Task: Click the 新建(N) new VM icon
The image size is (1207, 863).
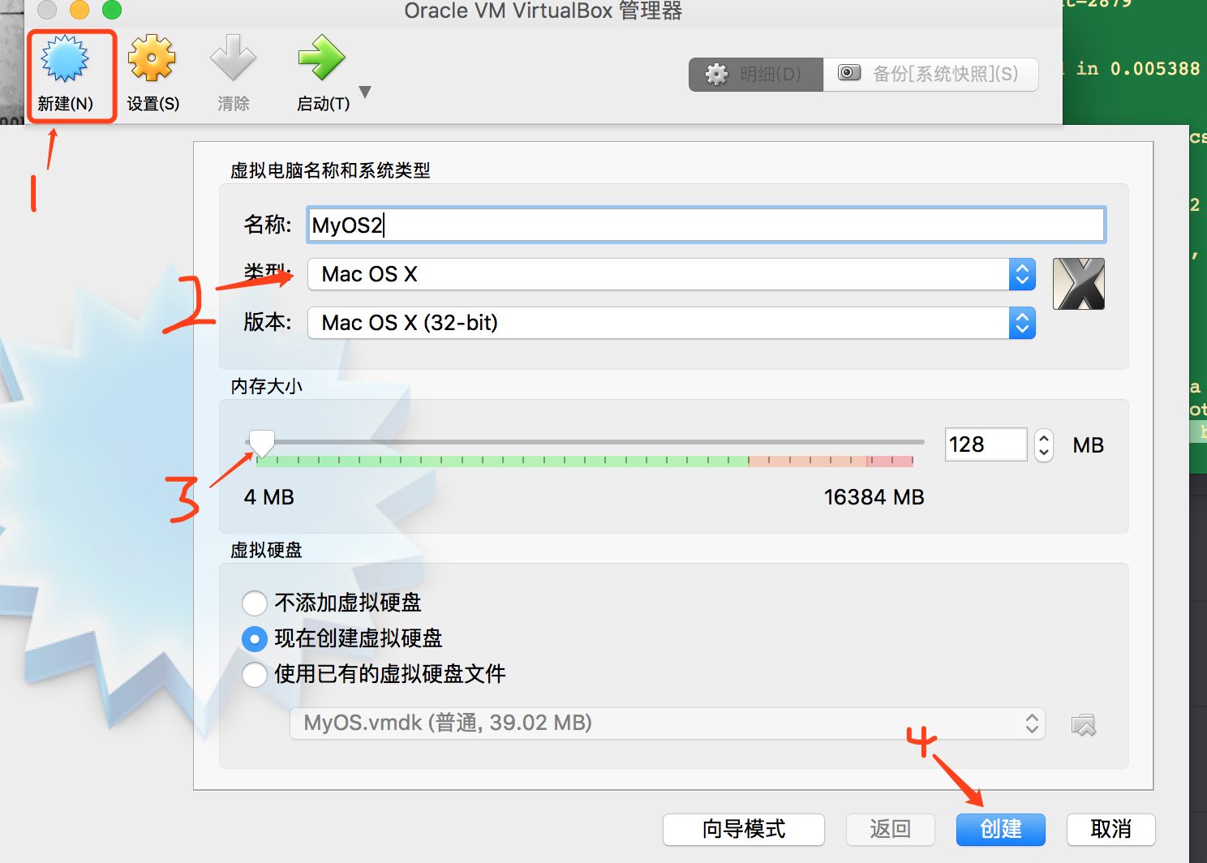Action: [65, 61]
